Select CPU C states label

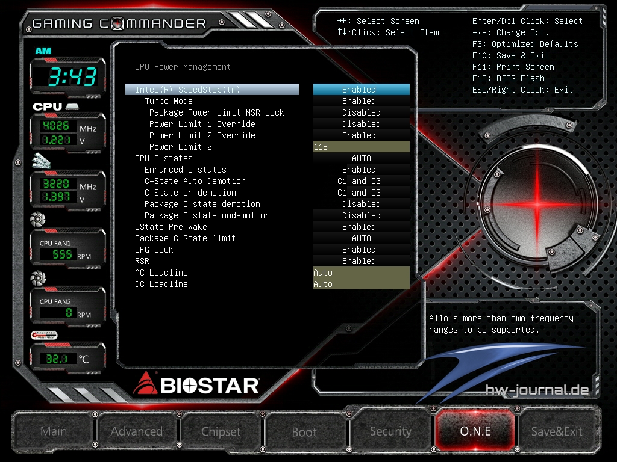(x=164, y=158)
